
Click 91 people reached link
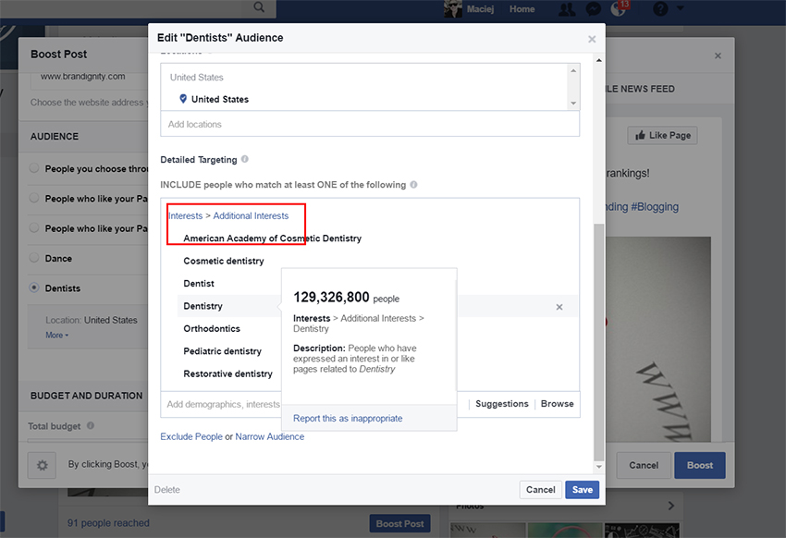point(108,522)
